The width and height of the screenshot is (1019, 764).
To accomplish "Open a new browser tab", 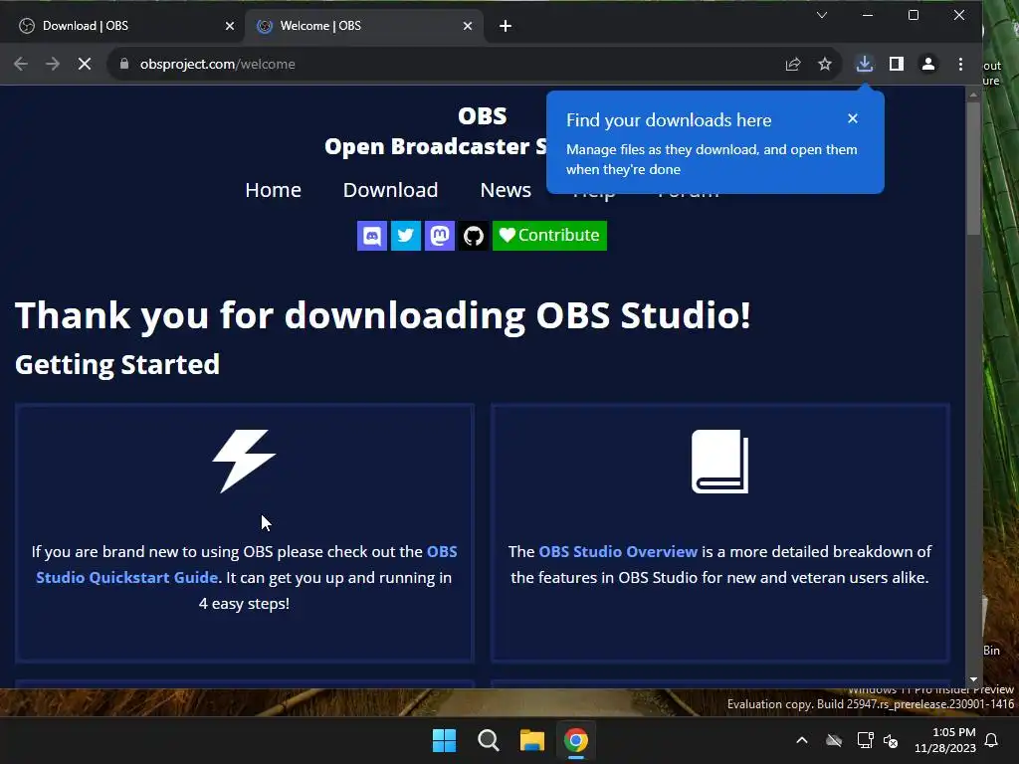I will tap(505, 26).
